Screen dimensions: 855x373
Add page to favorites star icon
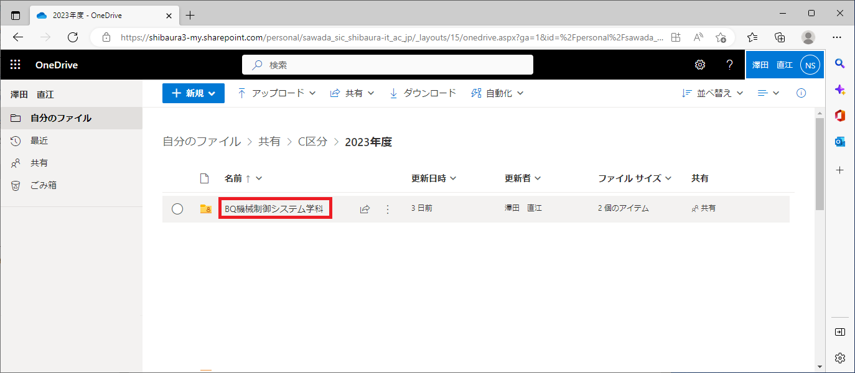click(x=721, y=37)
